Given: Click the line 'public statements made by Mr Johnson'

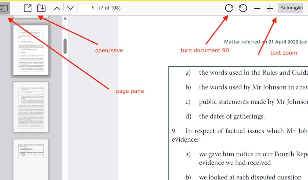Looking at the screenshot, I should pos(253,102).
